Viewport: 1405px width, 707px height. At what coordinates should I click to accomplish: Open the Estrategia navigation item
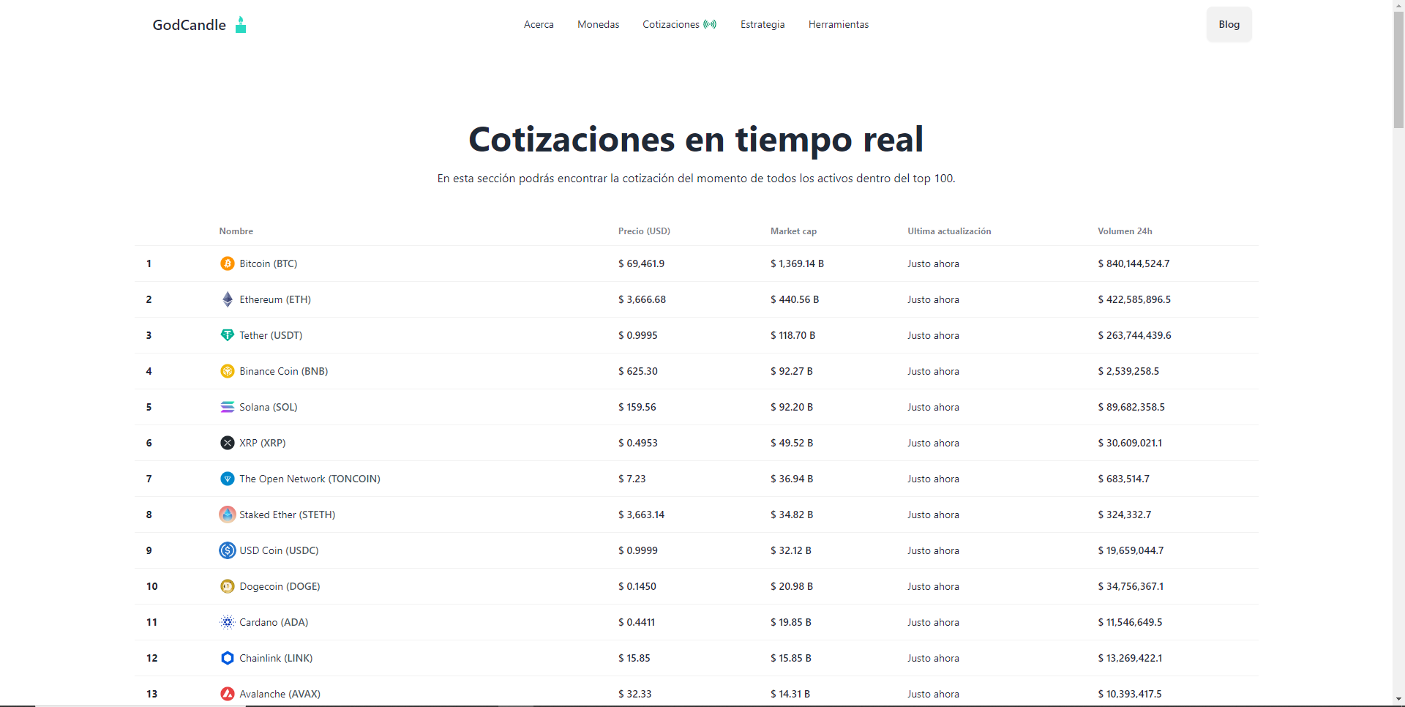tap(762, 25)
